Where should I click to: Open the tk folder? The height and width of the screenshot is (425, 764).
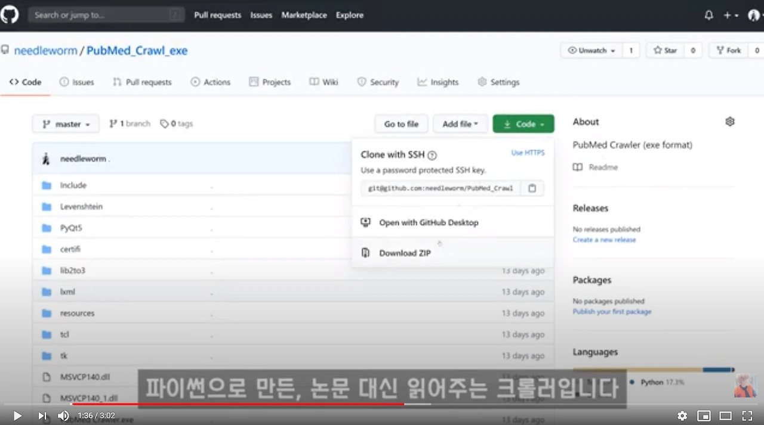[x=63, y=356]
